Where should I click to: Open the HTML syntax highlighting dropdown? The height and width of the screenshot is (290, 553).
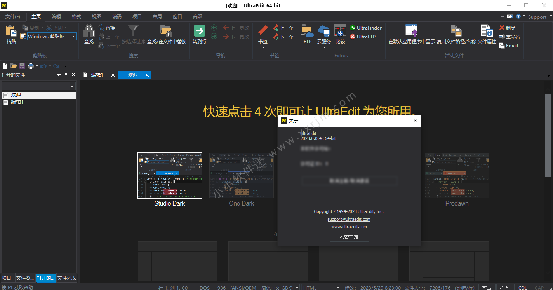coord(338,288)
